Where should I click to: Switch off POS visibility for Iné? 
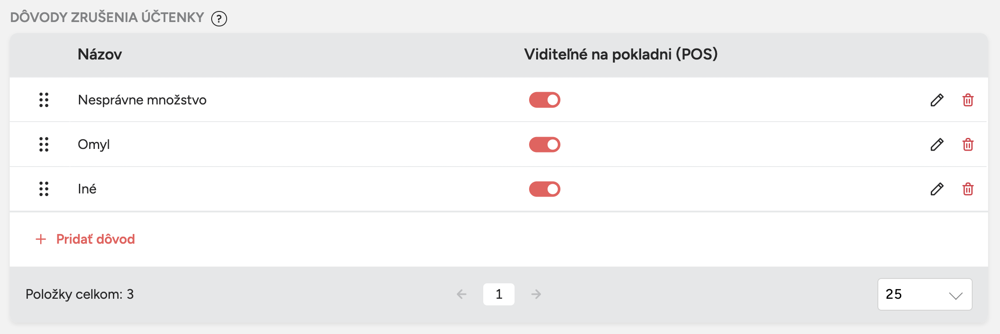[545, 189]
